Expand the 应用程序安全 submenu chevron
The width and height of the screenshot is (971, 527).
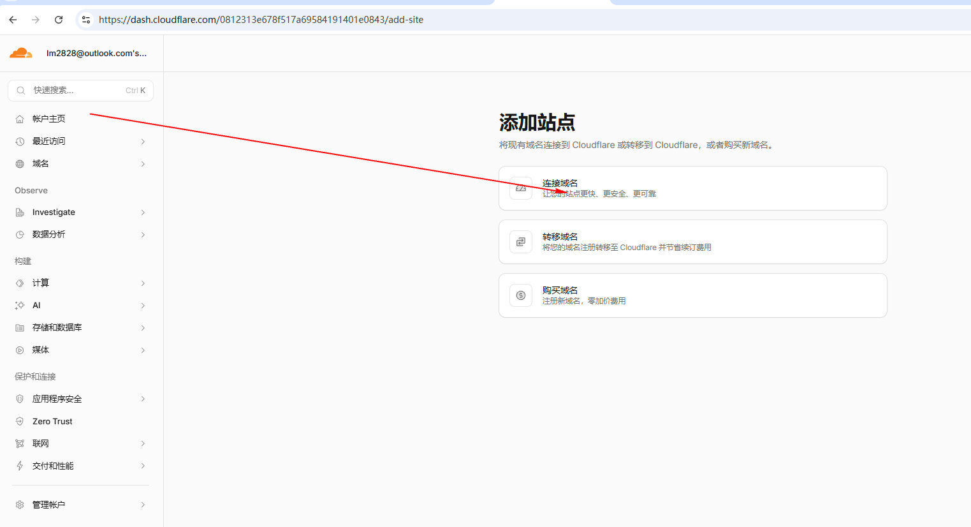tap(143, 399)
